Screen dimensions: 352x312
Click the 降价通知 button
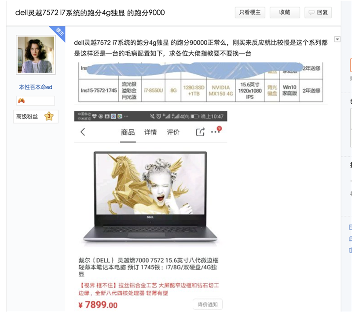click(208, 305)
